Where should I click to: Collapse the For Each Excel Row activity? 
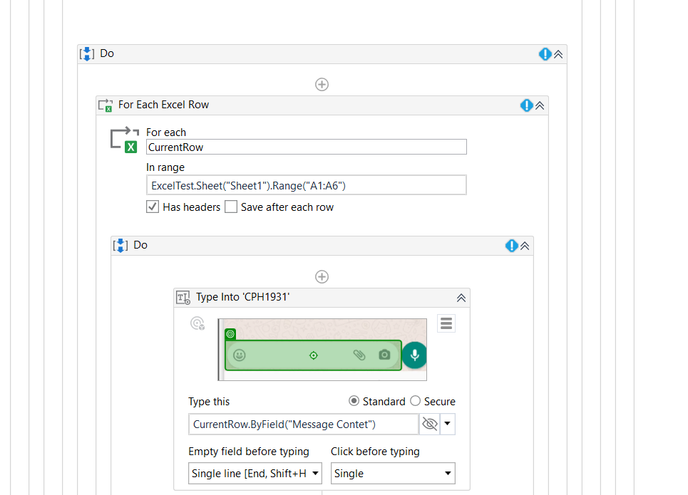click(x=540, y=105)
